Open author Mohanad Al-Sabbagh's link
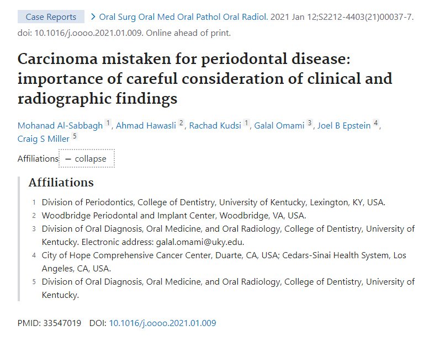 click(60, 126)
